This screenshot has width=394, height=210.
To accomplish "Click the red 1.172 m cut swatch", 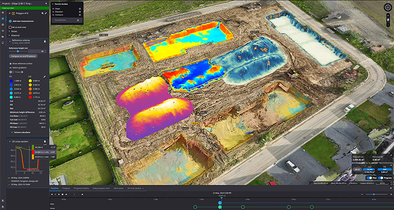I will point(30,97).
